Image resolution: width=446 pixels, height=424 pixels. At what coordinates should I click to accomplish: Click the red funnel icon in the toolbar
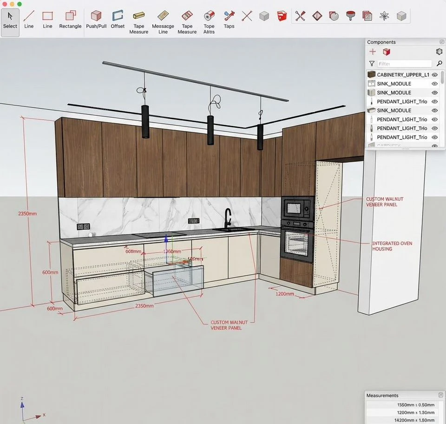tap(350, 16)
